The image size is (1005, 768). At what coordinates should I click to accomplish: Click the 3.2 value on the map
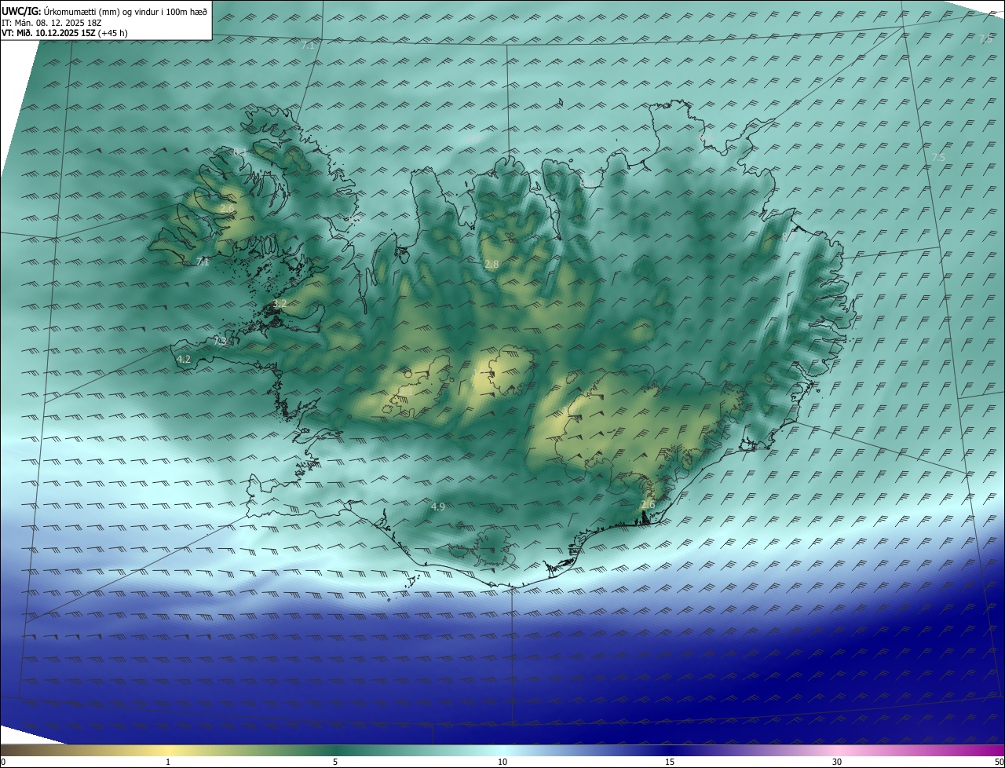[x=280, y=303]
